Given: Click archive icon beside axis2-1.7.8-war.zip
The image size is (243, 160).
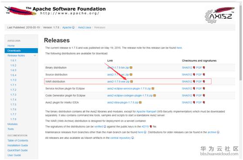Looking at the screenshot, I should tap(132, 82).
